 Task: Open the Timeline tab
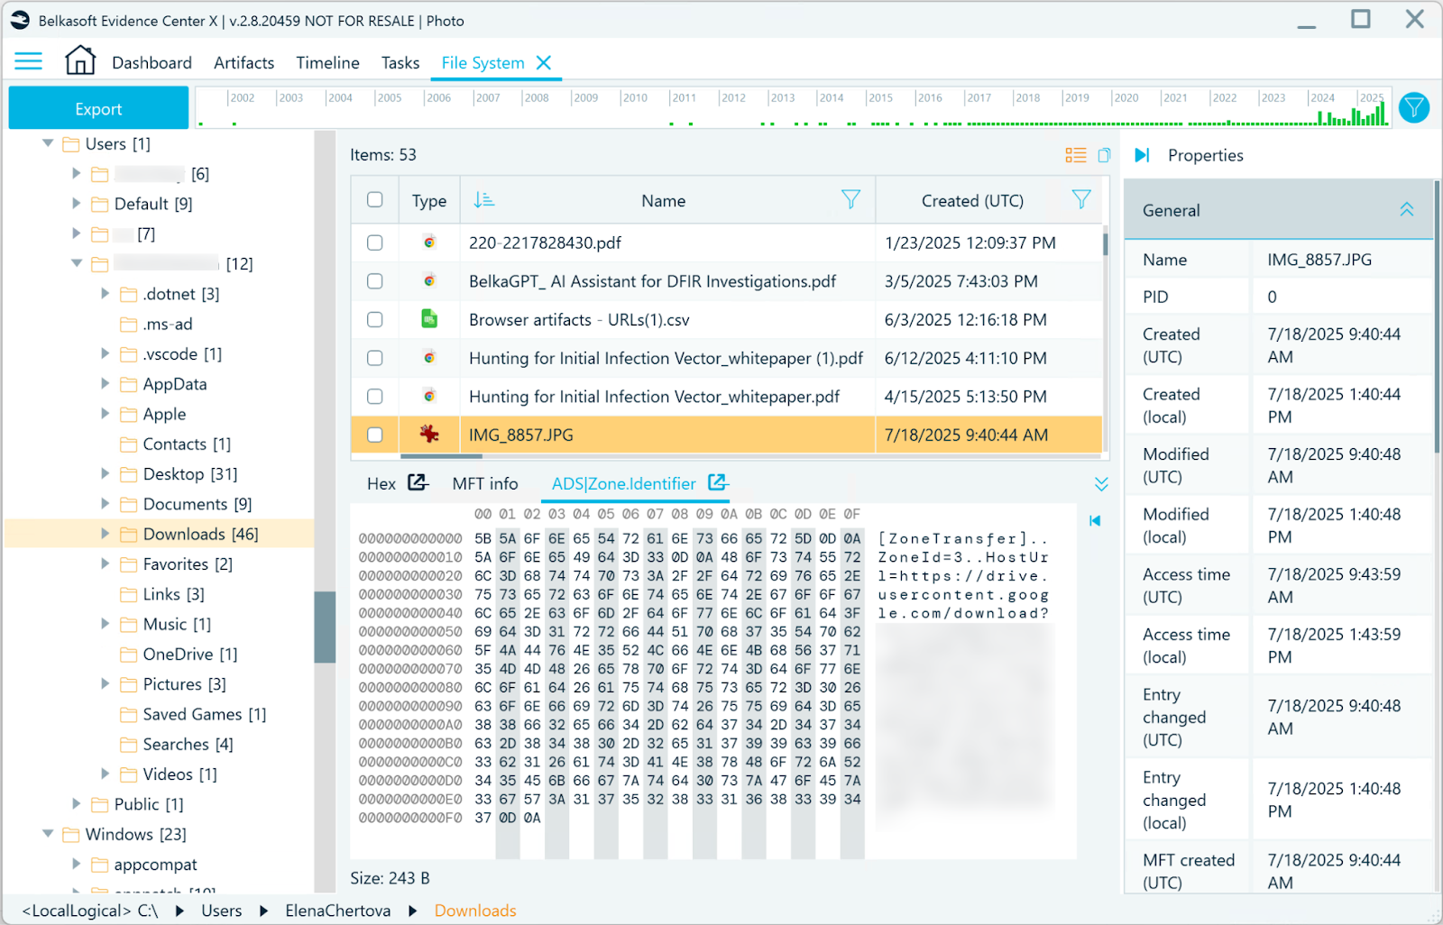pos(327,62)
